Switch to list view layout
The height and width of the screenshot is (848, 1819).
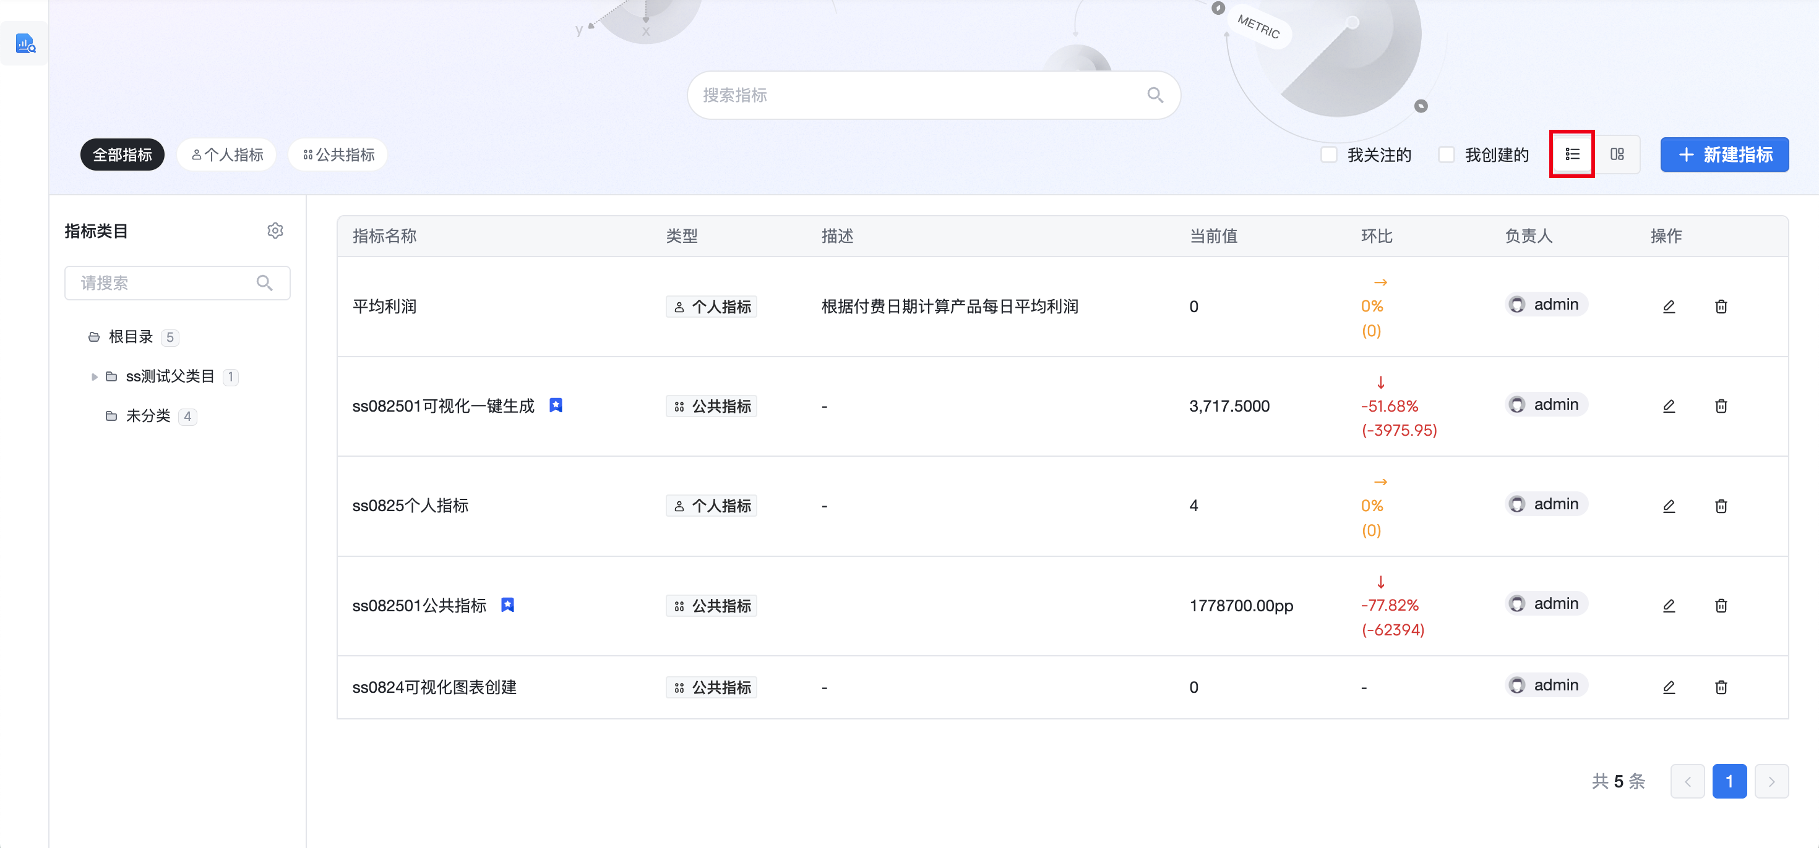pyautogui.click(x=1572, y=154)
